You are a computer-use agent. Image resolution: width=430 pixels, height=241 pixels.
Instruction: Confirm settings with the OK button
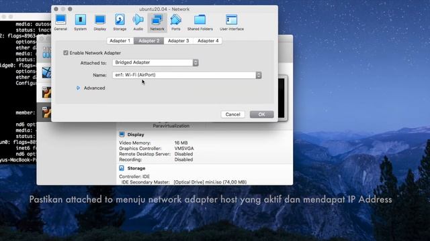[x=261, y=114]
